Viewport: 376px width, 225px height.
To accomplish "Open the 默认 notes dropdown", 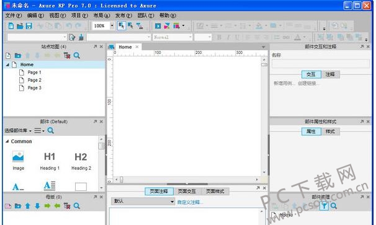I will coord(143,201).
